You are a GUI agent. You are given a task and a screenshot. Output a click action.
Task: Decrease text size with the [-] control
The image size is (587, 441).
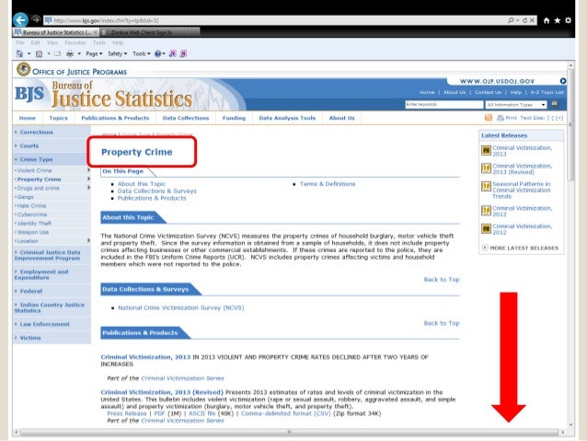click(550, 118)
